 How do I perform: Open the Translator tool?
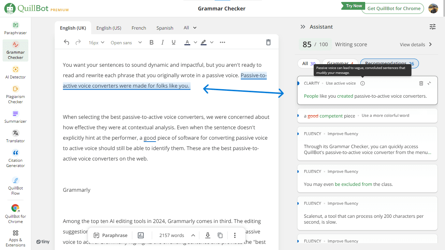coord(15,136)
